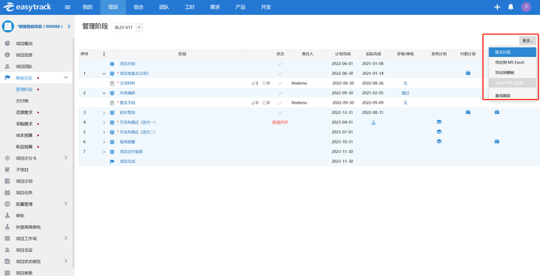Expand row 4 开发&测试（迭代一）
Screen dimensions: 540x276
point(104,122)
